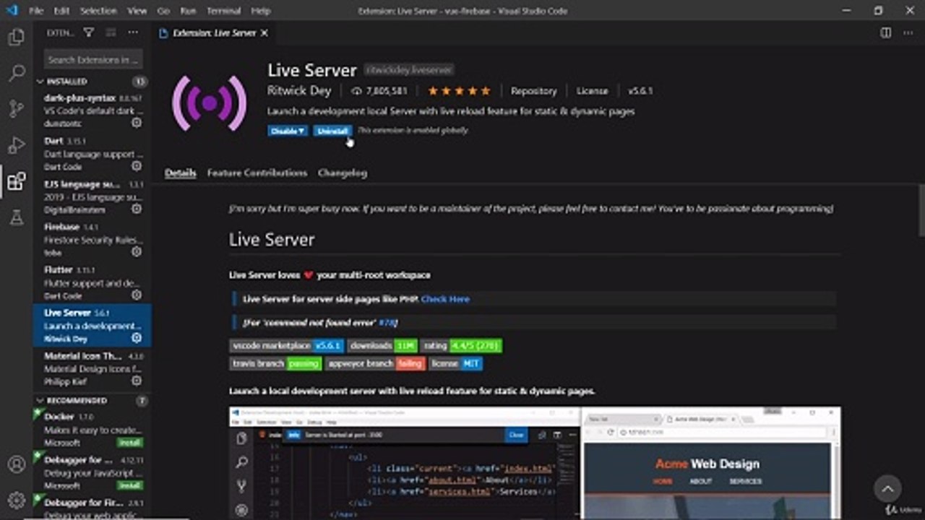Switch to the Changelog tab
This screenshot has height=520, width=925.
[x=343, y=173]
